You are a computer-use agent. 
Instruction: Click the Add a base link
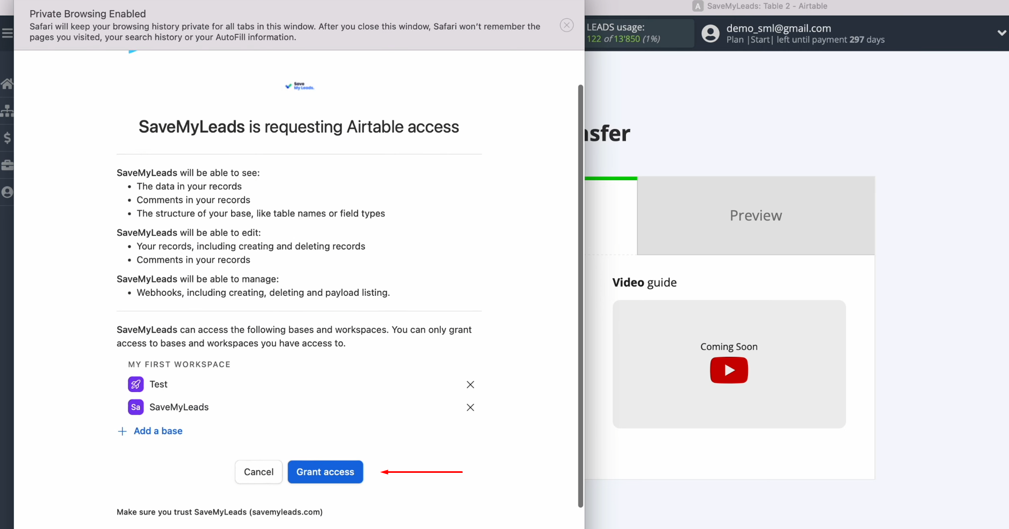click(x=158, y=431)
